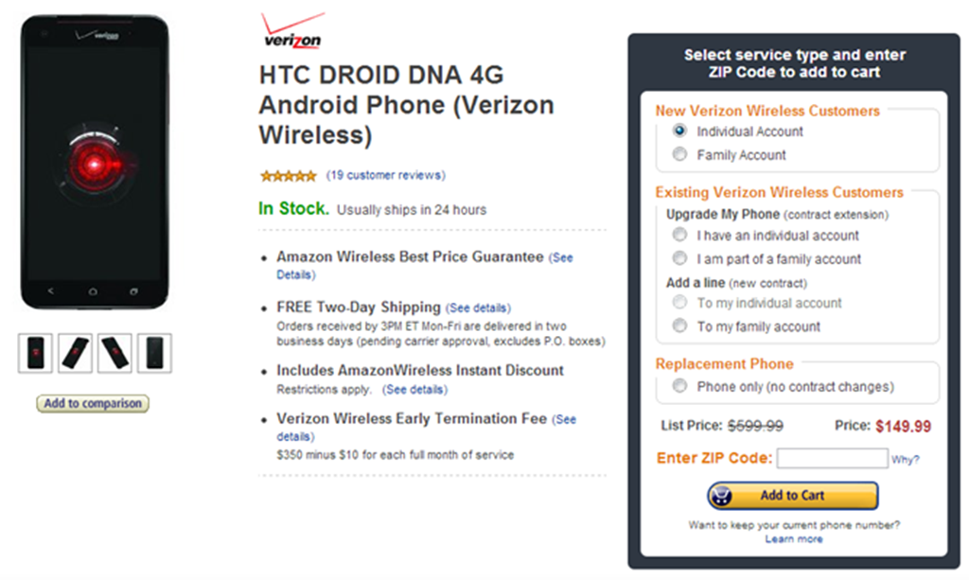Choose 'I am part of a family account'

pos(679,259)
